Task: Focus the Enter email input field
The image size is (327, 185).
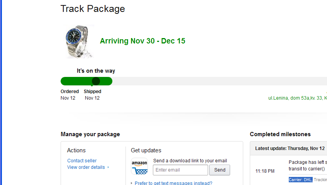Action: pos(180,170)
